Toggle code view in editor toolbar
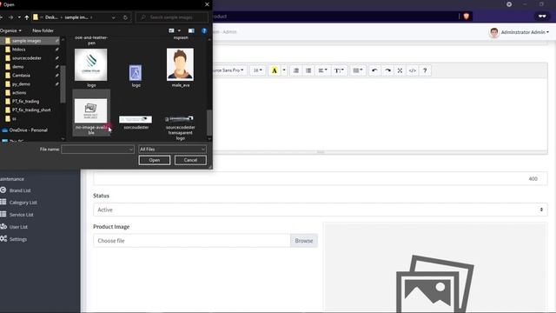 (413, 70)
